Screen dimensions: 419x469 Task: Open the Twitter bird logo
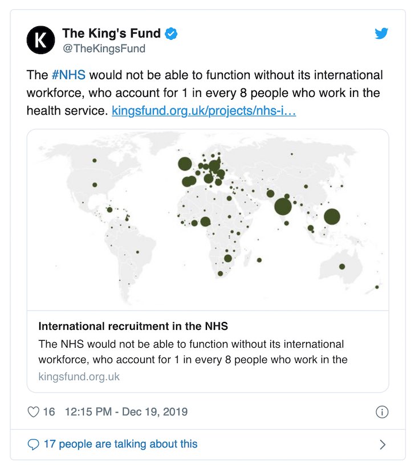tap(381, 33)
